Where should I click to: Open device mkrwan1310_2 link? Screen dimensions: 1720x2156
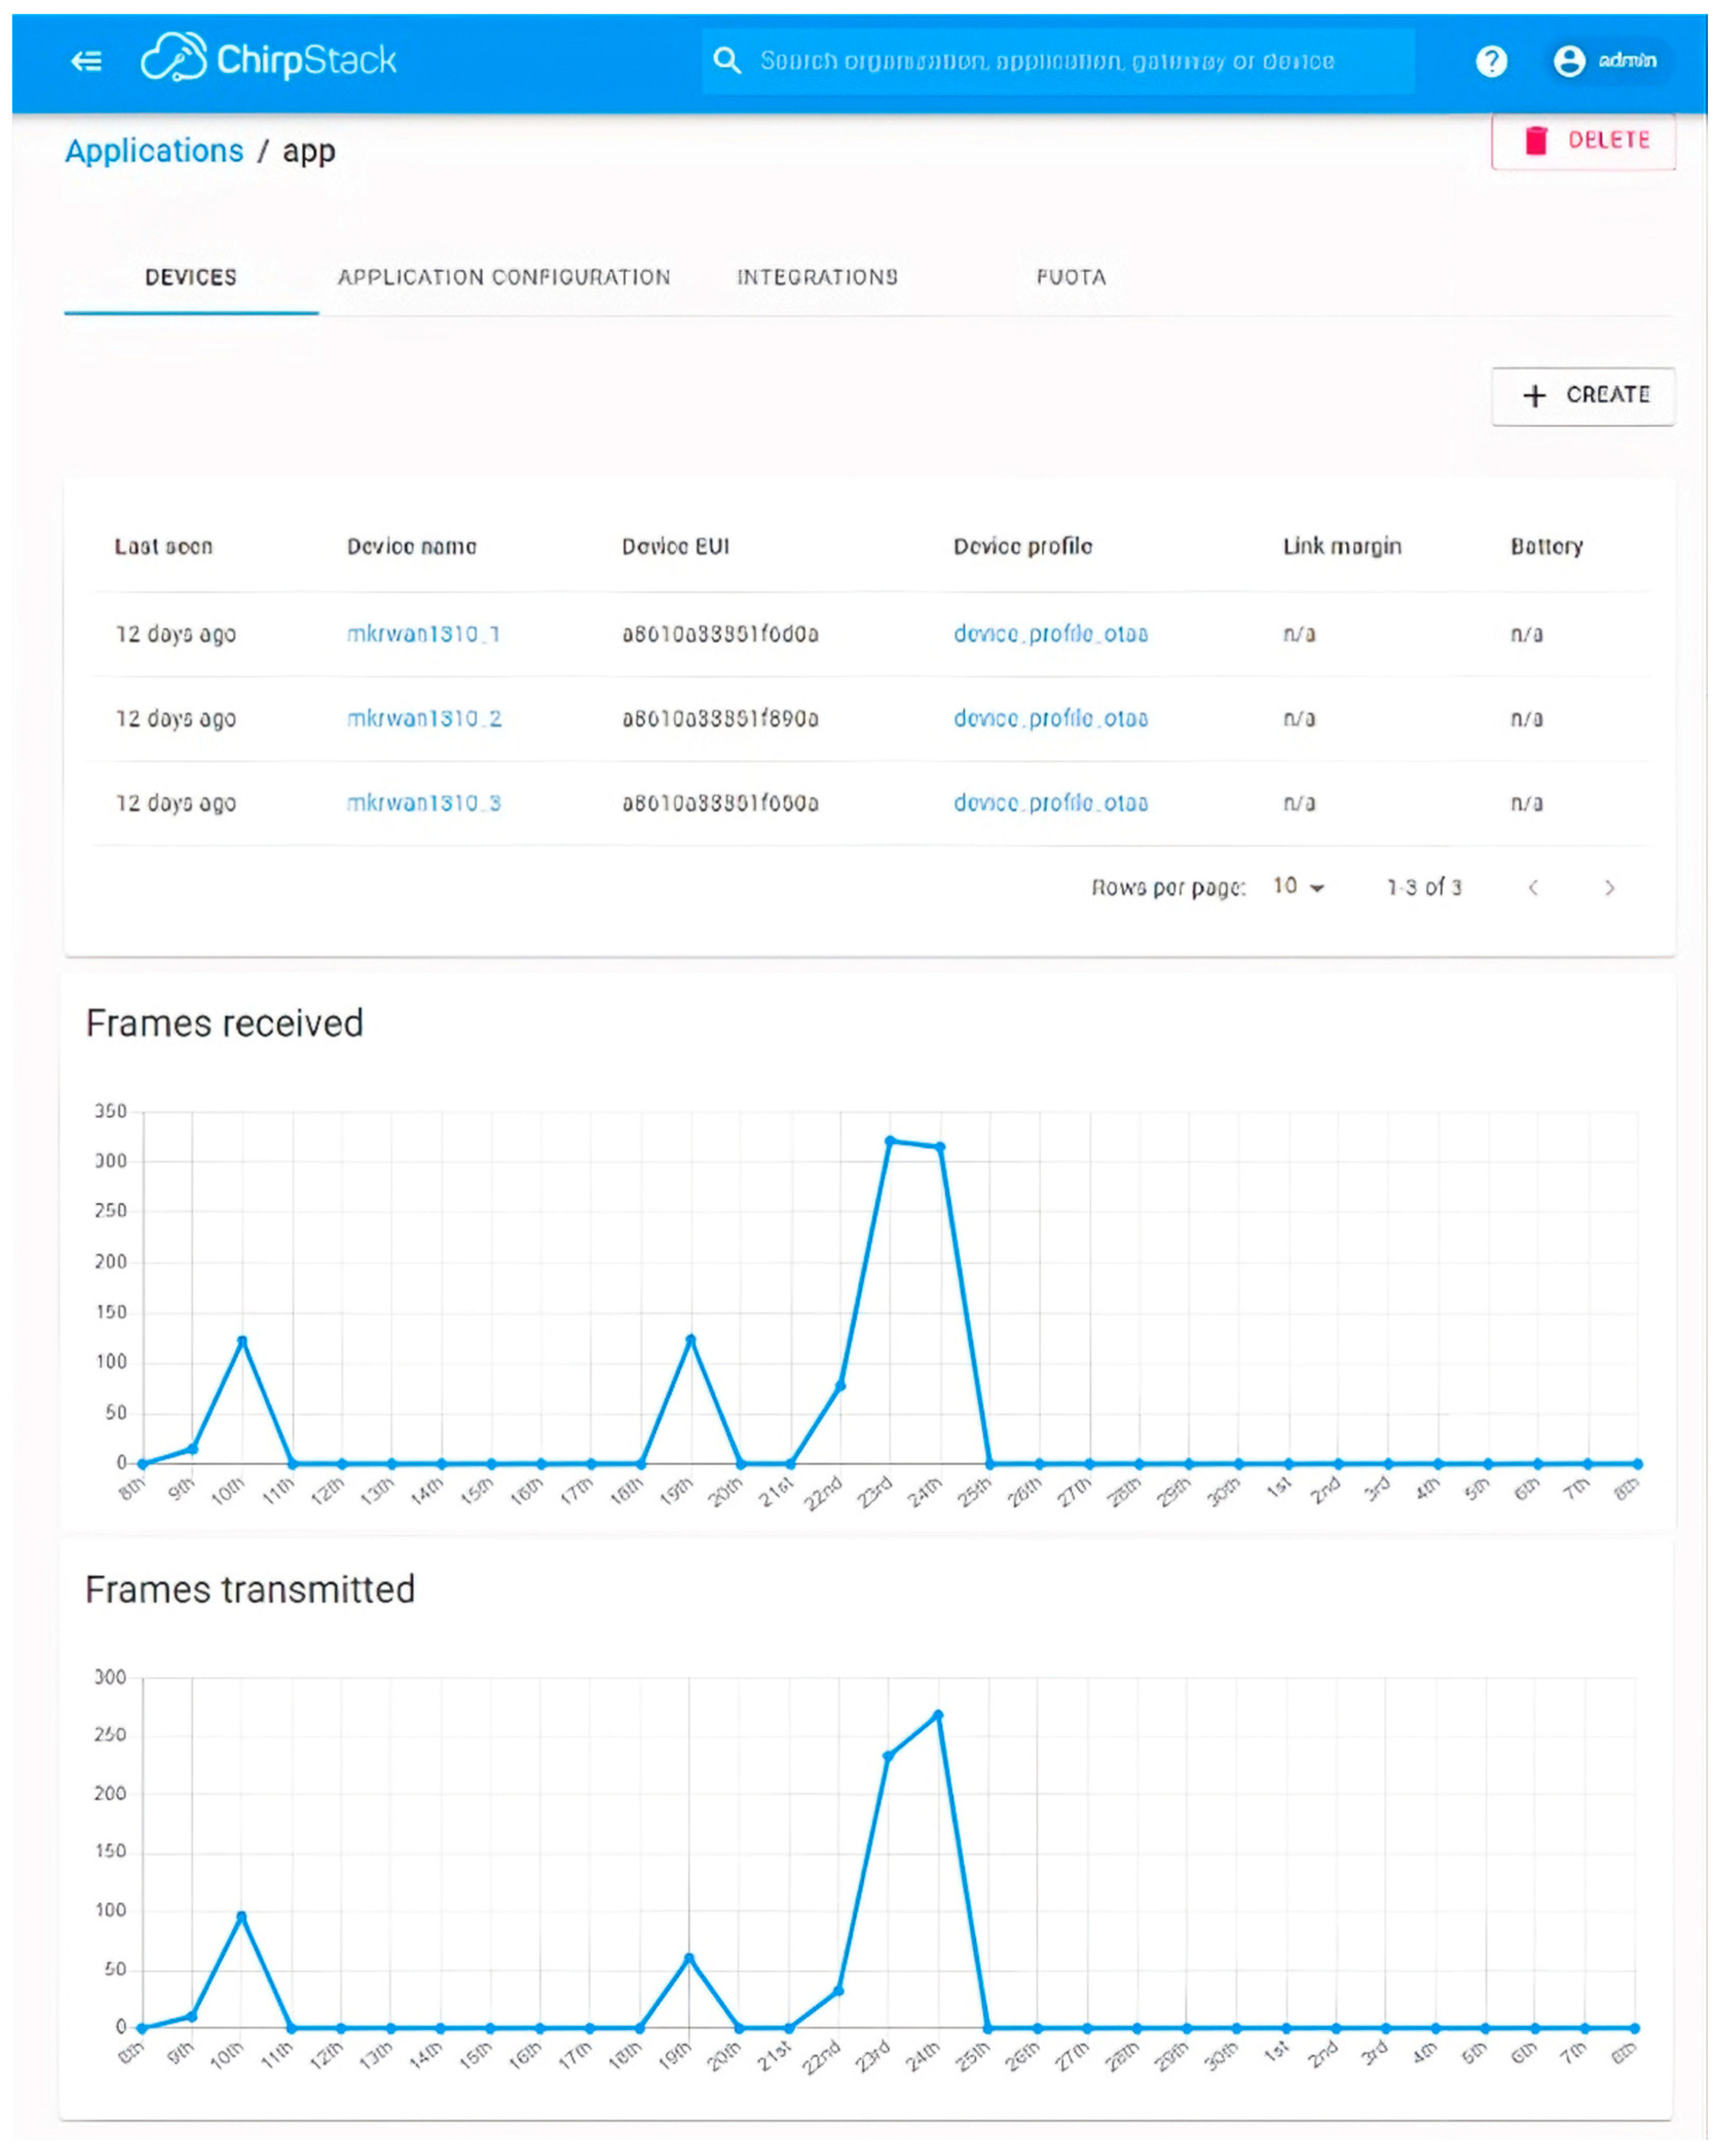click(424, 718)
